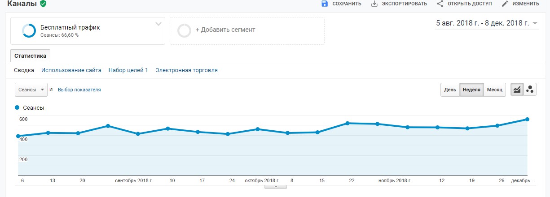The height and width of the screenshot is (197, 550).
Task: Click the Каналы report title
Action: [22, 4]
